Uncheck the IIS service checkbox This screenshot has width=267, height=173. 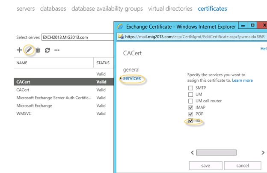[190, 120]
